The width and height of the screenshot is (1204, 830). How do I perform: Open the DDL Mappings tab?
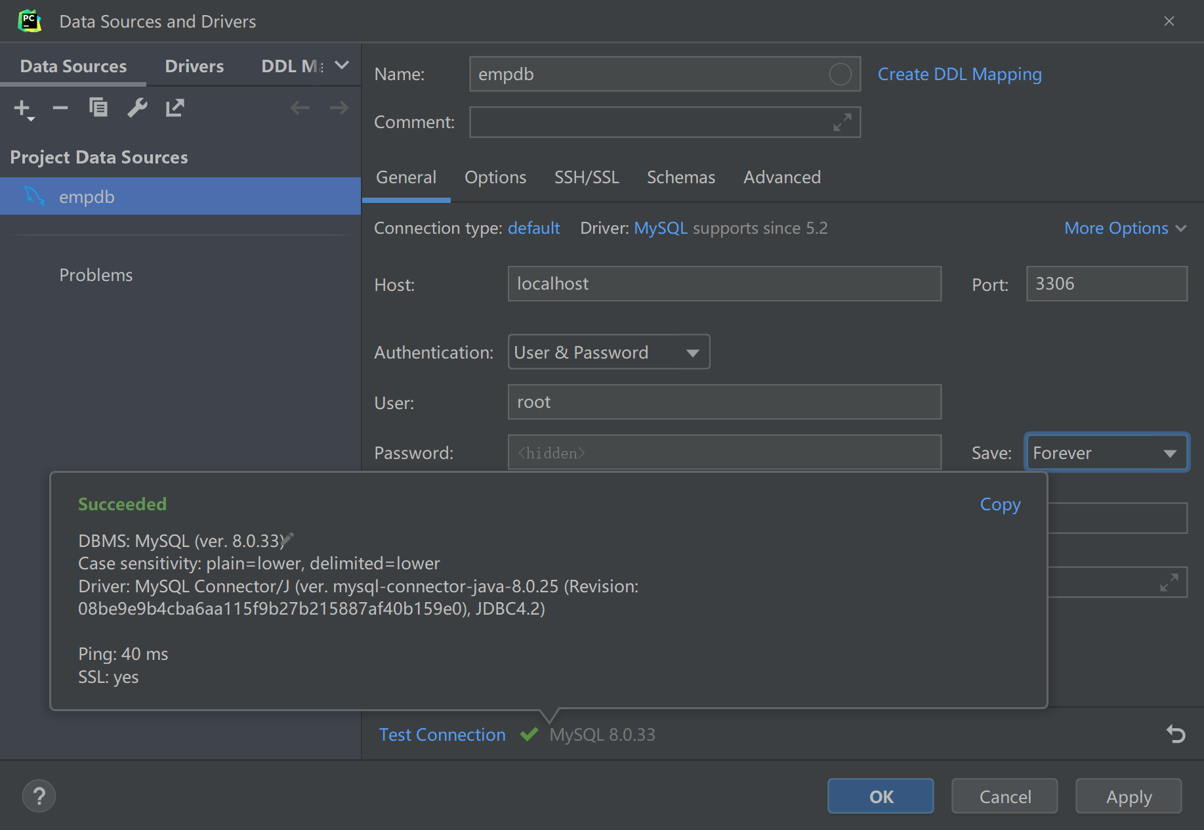coord(292,66)
